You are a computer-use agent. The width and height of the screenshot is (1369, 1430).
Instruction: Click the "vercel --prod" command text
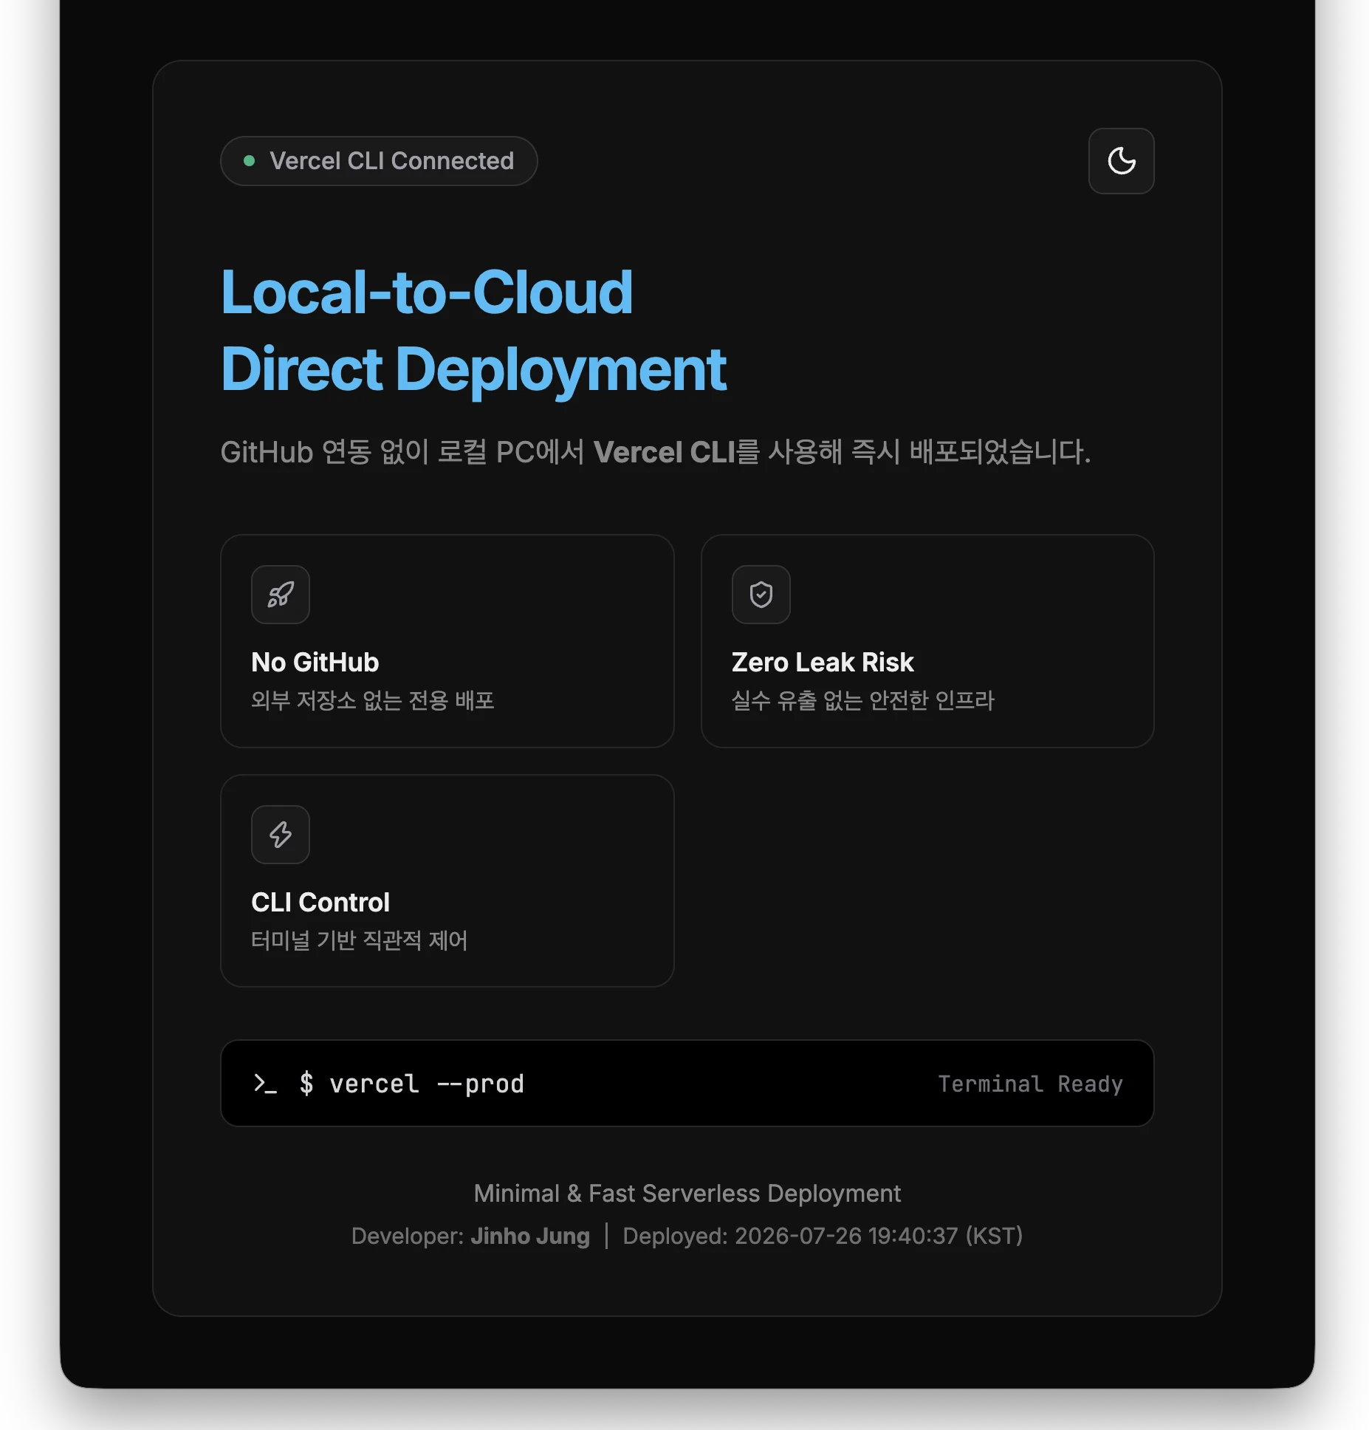point(427,1084)
